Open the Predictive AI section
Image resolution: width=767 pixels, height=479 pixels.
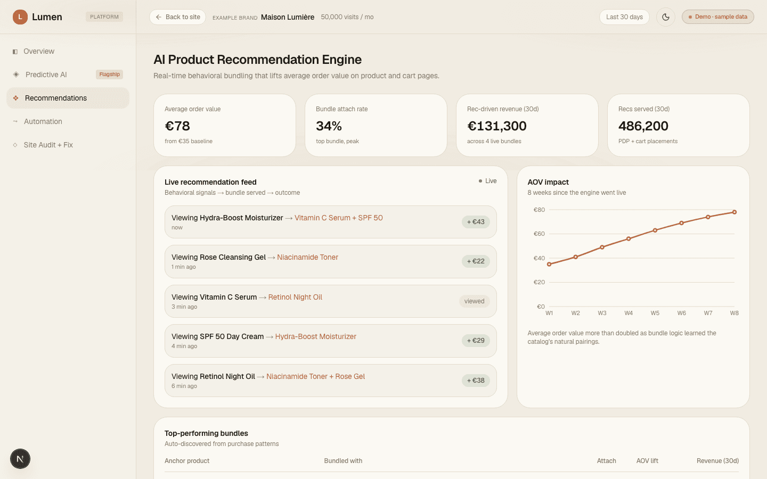[68, 75]
